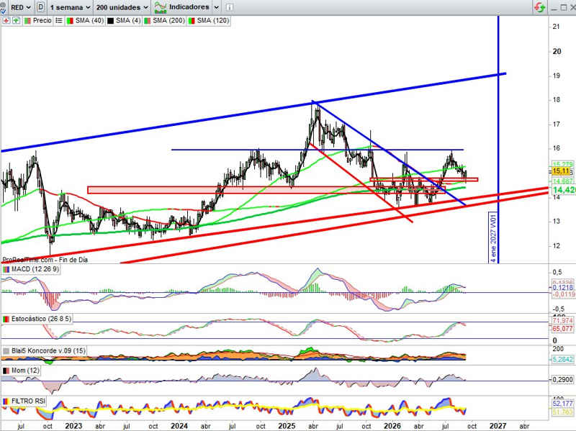Open the 200 unidades dropdown

click(x=122, y=7)
